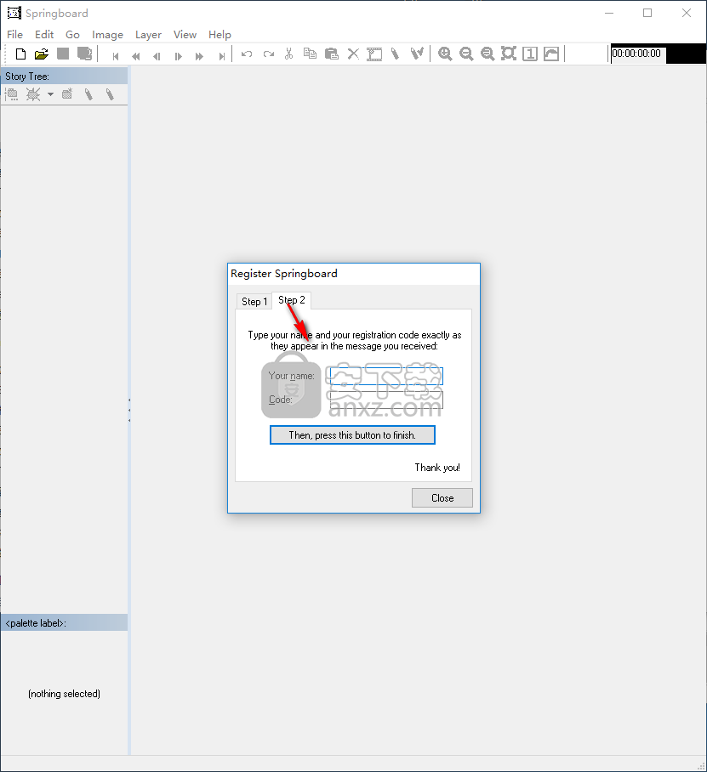Open a file with the folder icon
Viewport: 707px width, 772px height.
tap(42, 54)
